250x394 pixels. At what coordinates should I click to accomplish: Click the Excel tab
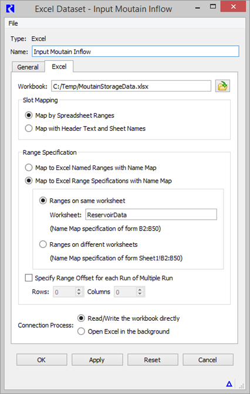tap(59, 67)
